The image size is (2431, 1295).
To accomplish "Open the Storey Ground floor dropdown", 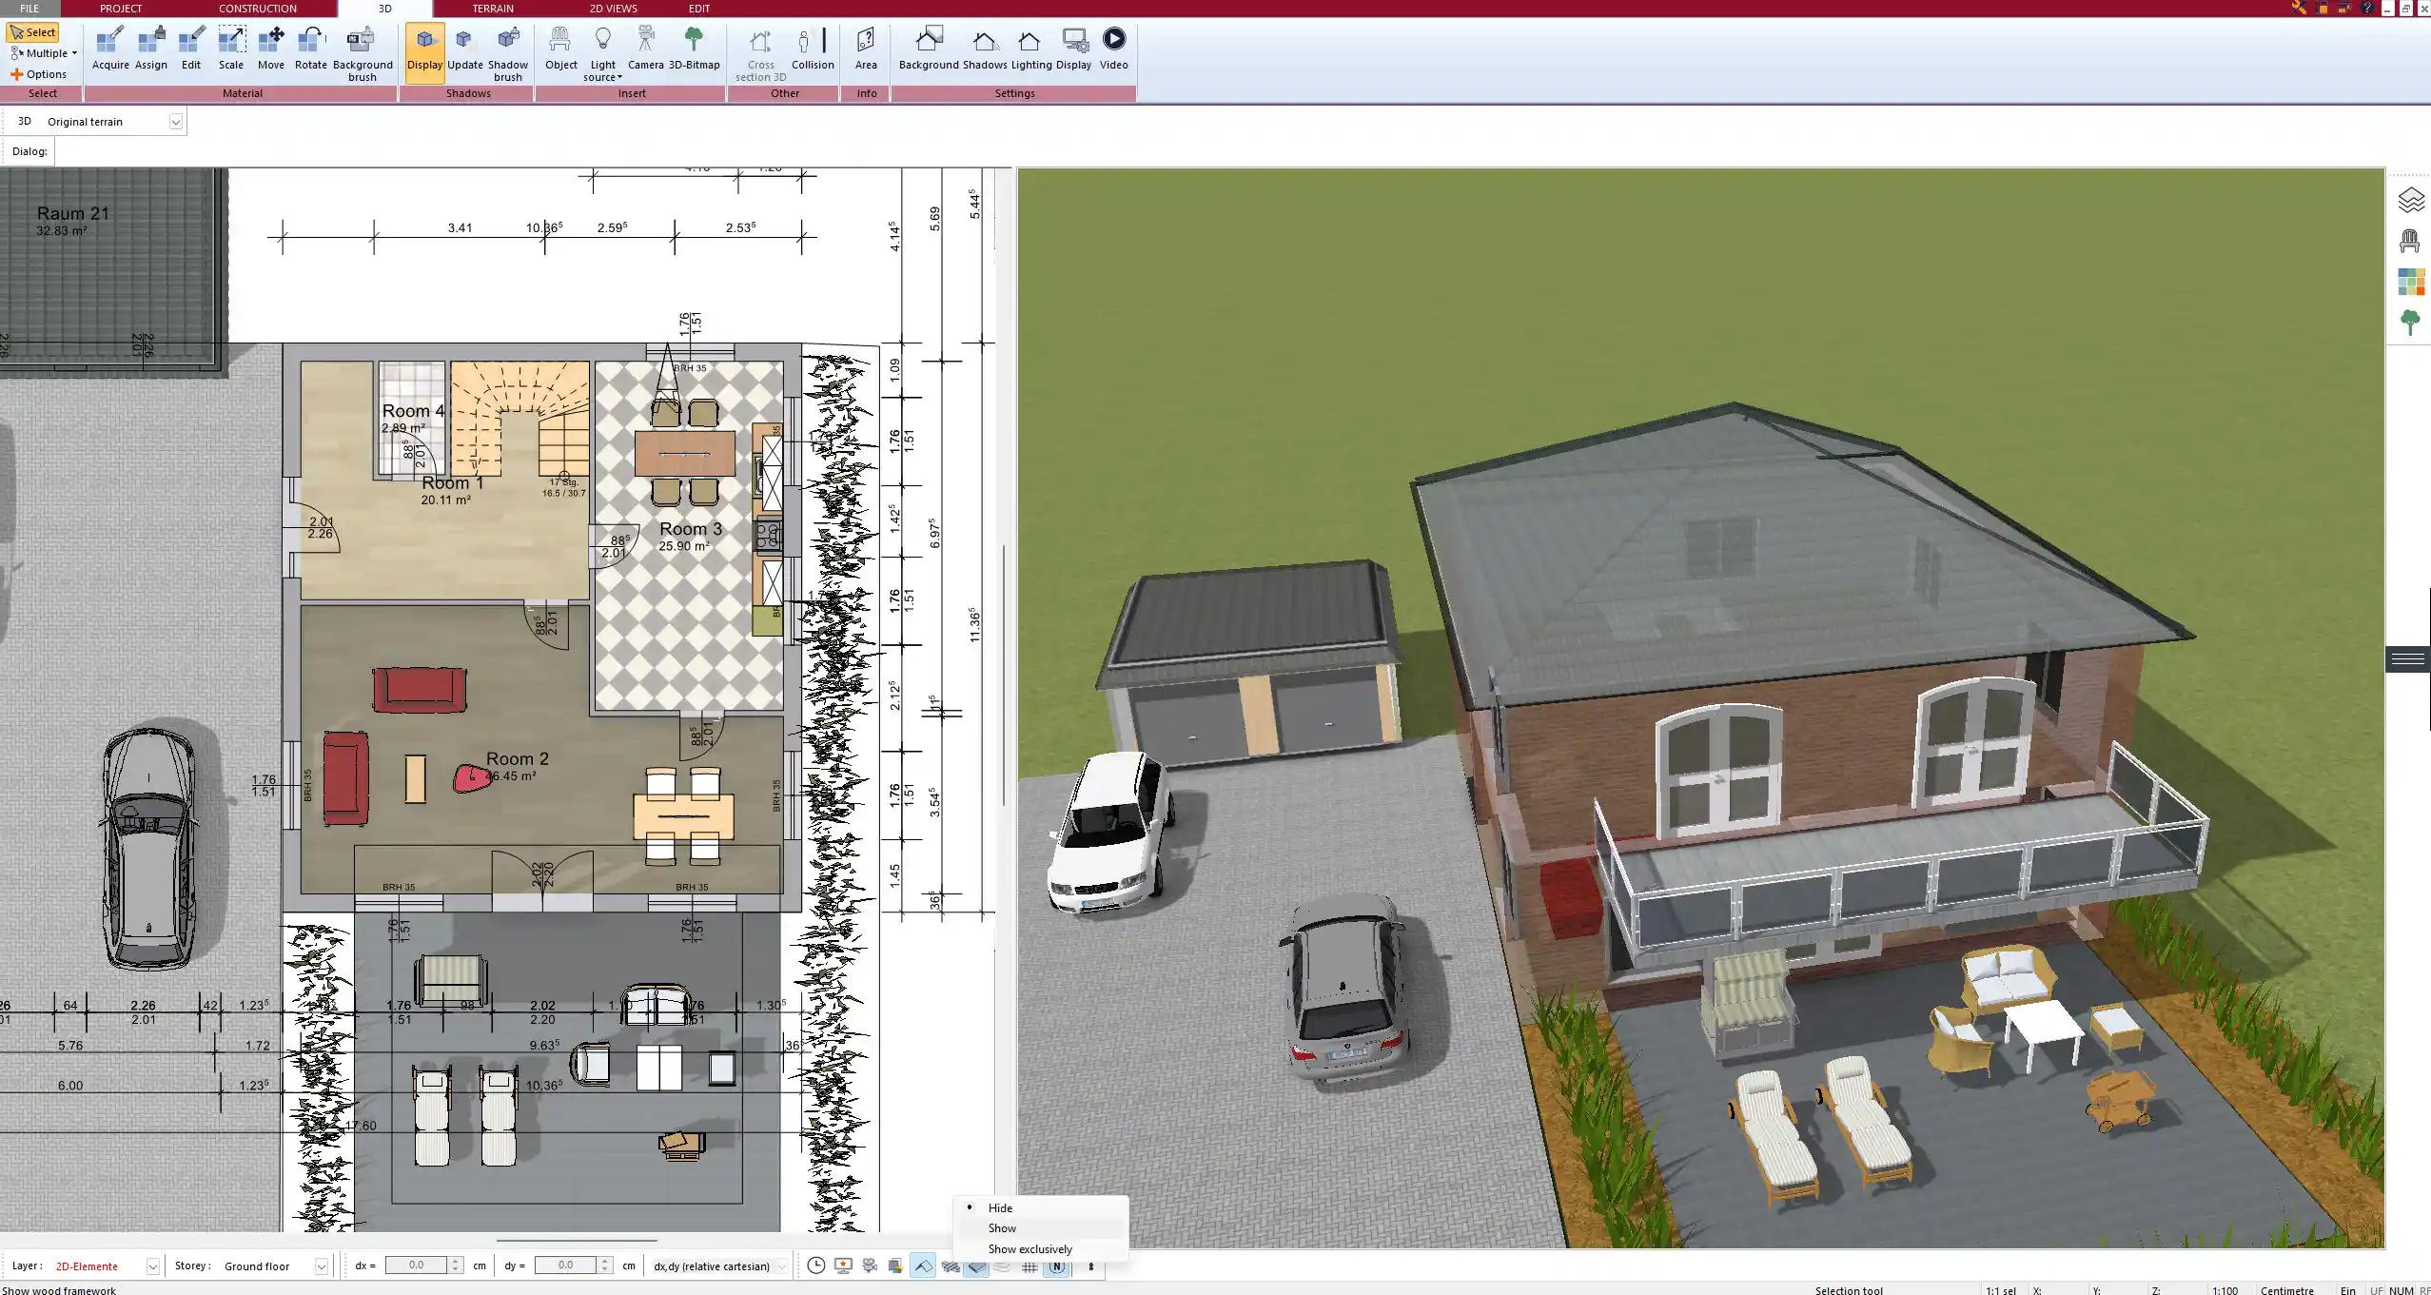I will tap(321, 1266).
